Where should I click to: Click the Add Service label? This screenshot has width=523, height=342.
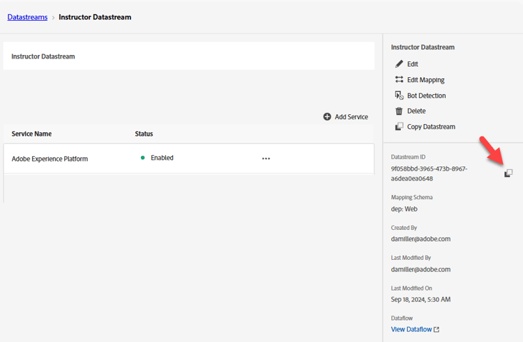click(x=351, y=117)
